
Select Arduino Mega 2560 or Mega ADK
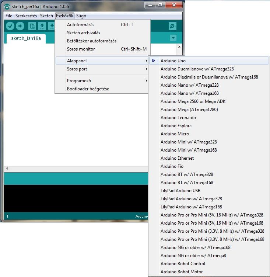209,101
